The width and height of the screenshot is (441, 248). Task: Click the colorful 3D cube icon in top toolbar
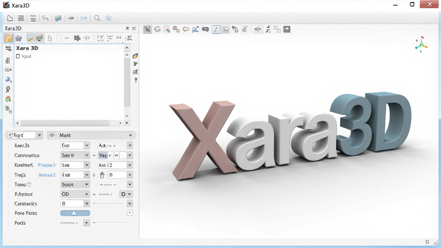click(x=58, y=18)
